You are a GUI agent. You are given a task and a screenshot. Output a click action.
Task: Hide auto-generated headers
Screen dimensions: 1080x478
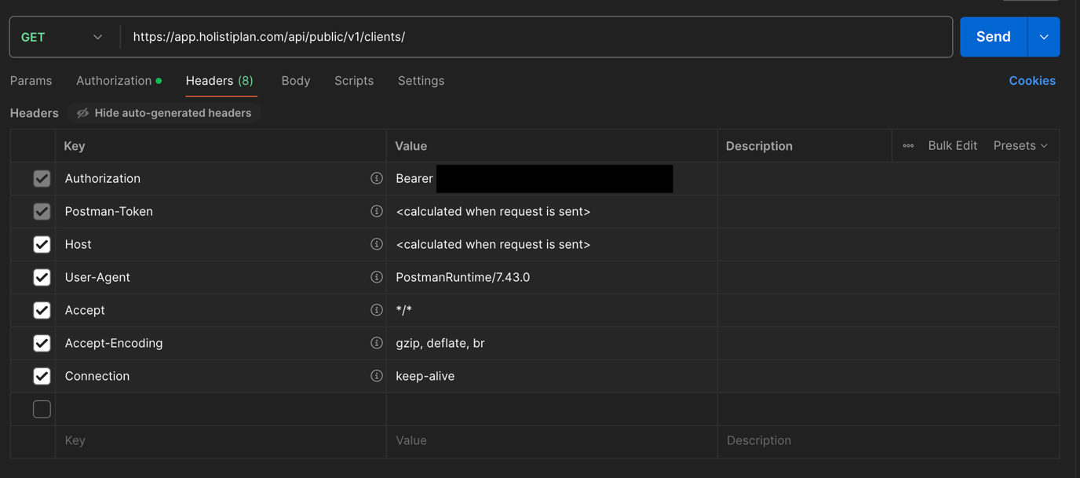point(164,112)
